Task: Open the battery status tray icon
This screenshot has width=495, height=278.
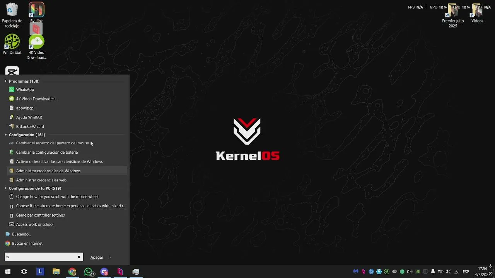Action: point(440,271)
